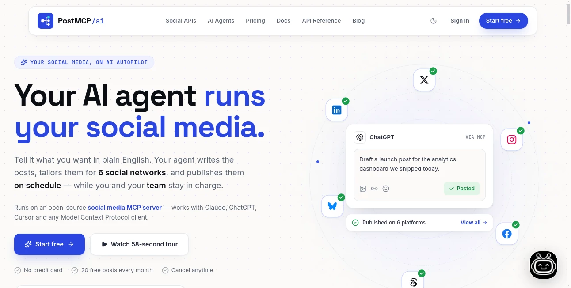Click the ChatGPT logo in card
This screenshot has height=288, width=571.
(360, 137)
